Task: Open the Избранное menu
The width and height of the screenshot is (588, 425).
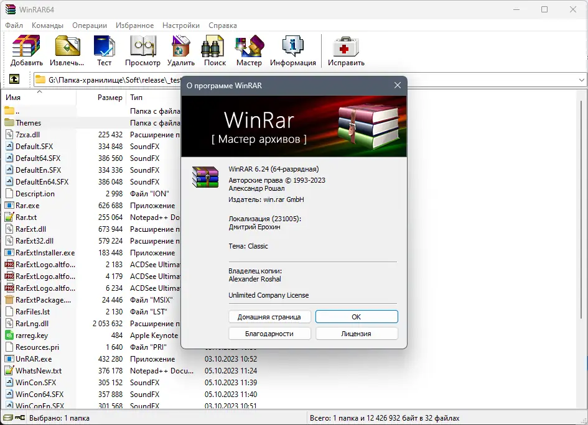Action: 134,25
